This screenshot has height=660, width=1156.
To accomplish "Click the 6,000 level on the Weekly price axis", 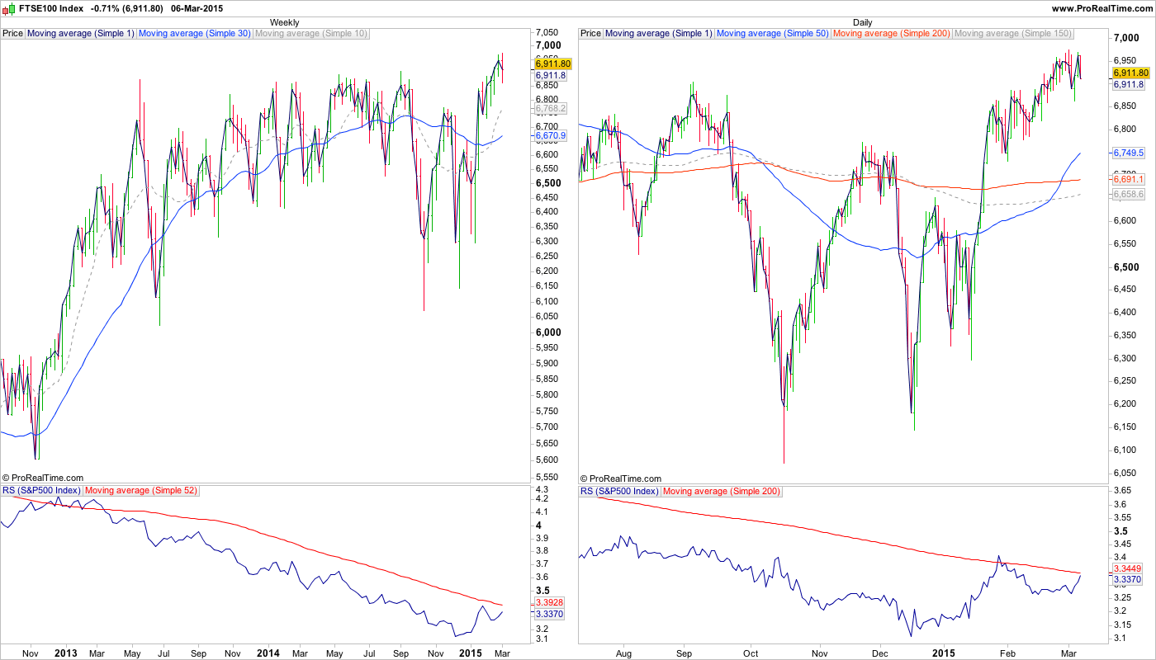I will (549, 332).
